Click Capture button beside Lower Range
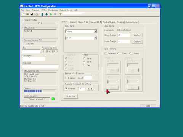The width and height of the screenshot is (183, 137). tap(137, 41)
